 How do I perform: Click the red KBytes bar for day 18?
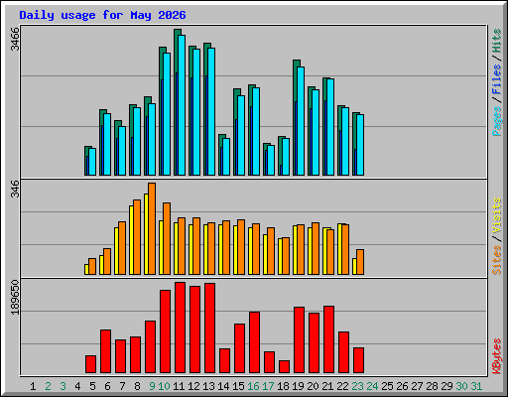click(285, 367)
